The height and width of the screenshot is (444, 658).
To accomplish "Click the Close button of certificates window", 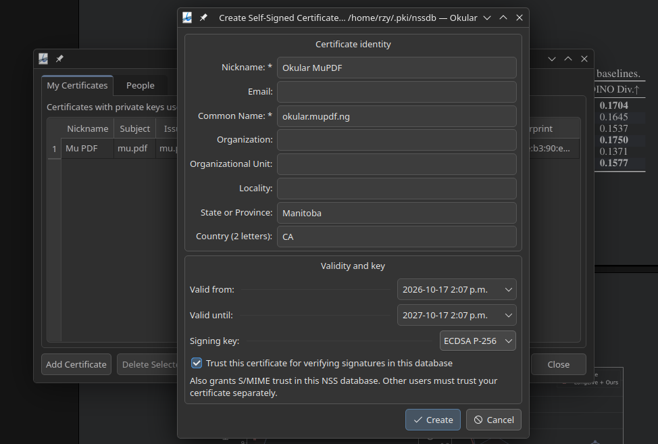I will click(x=558, y=364).
